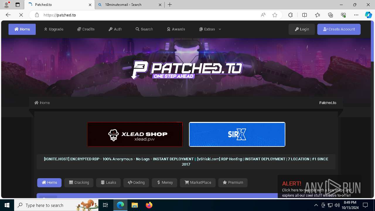Click Patched.to text in breadcrumb bar

click(x=328, y=103)
